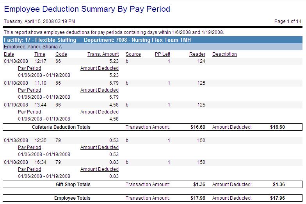This screenshot has height=204, width=306.
Task: Click the Trans. Amount column header
Action: point(103,54)
